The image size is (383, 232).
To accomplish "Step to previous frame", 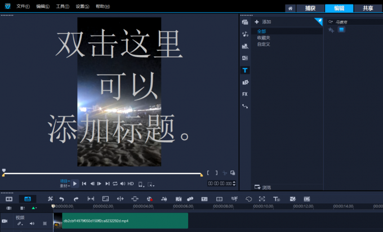I will click(x=92, y=184).
